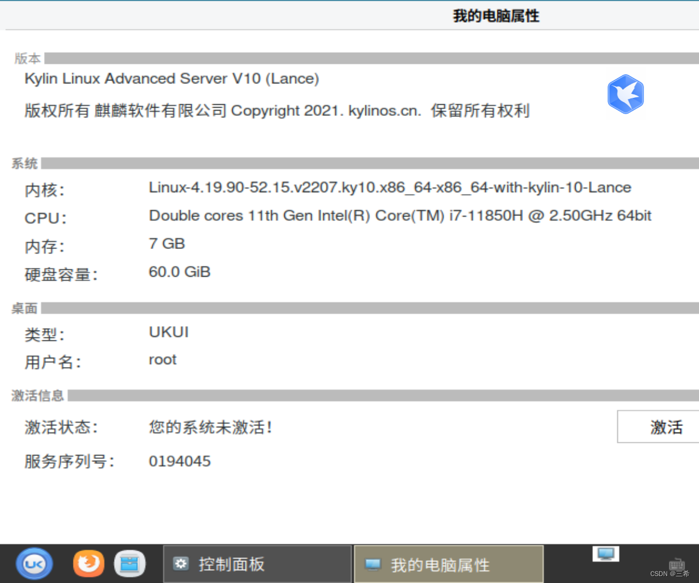Open the UKUI start menu icon
The image size is (699, 583).
point(34,564)
